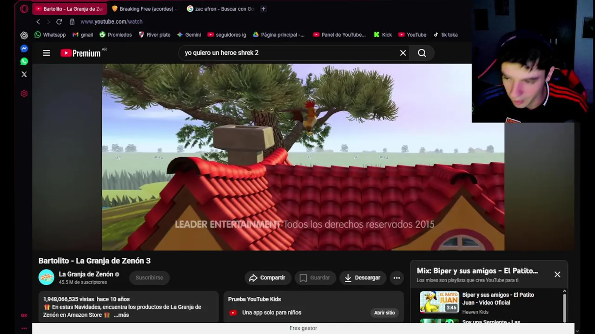Reload the current YouTube page

tap(59, 22)
